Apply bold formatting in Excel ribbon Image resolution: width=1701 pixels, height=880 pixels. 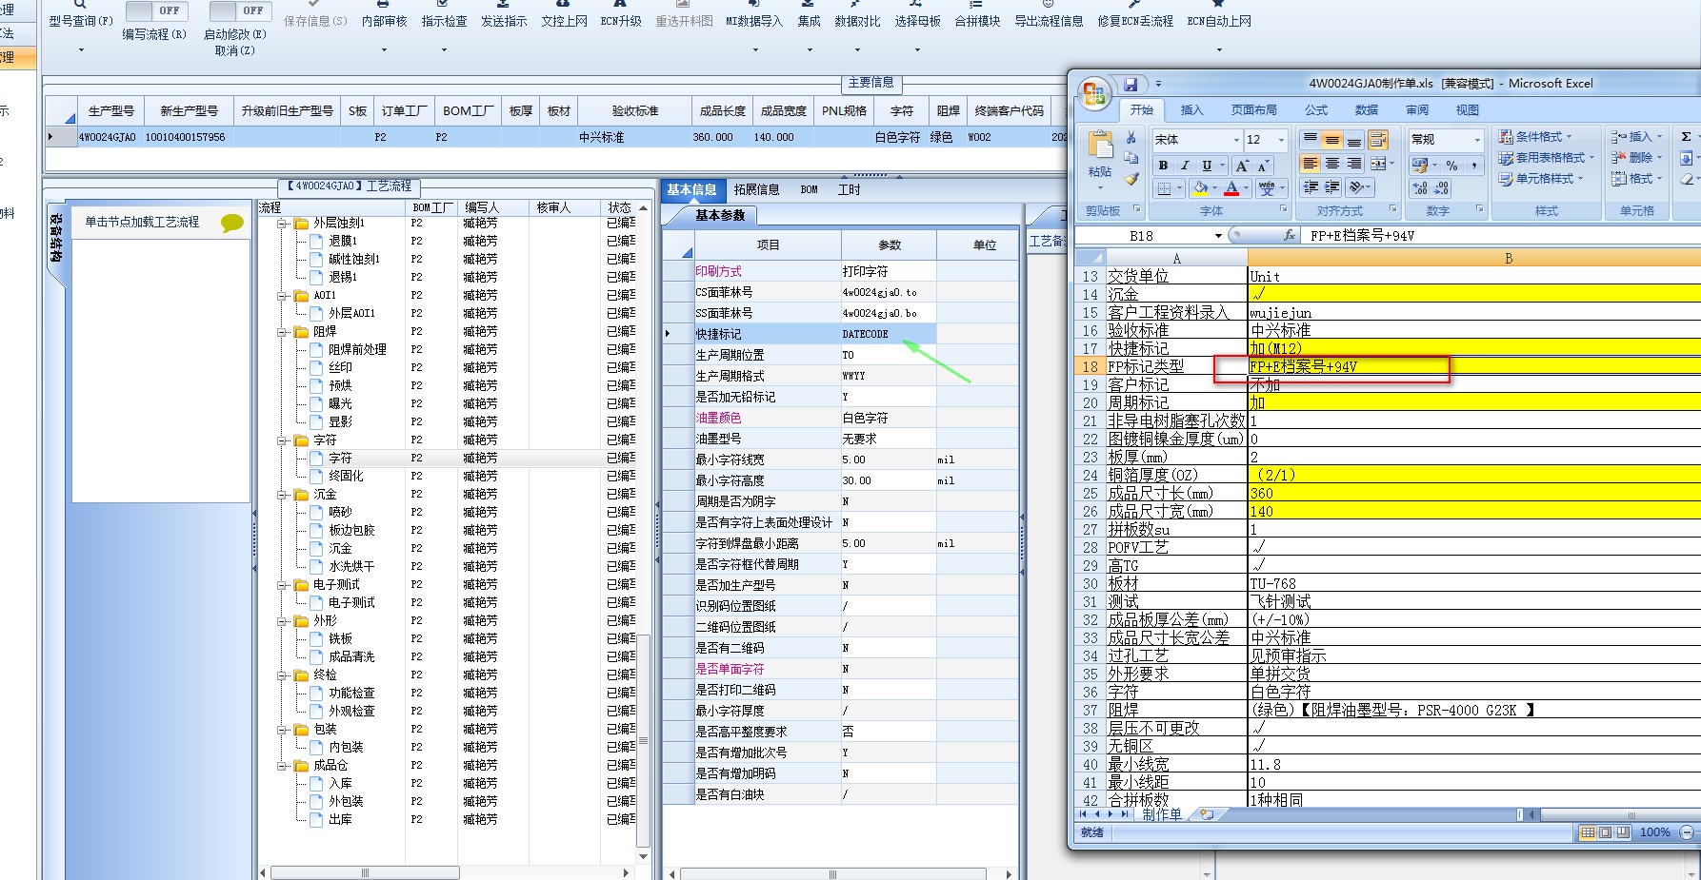pyautogui.click(x=1163, y=166)
